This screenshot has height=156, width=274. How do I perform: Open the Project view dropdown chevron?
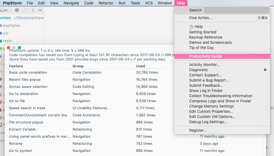[10, 10]
